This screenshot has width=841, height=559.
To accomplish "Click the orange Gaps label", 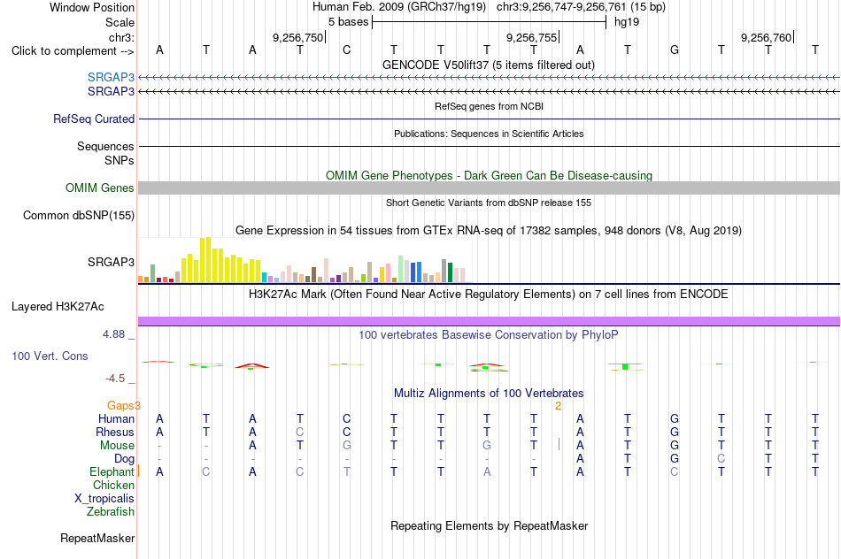I will tap(120, 405).
